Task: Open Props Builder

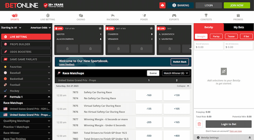Action: click(x=26, y=44)
